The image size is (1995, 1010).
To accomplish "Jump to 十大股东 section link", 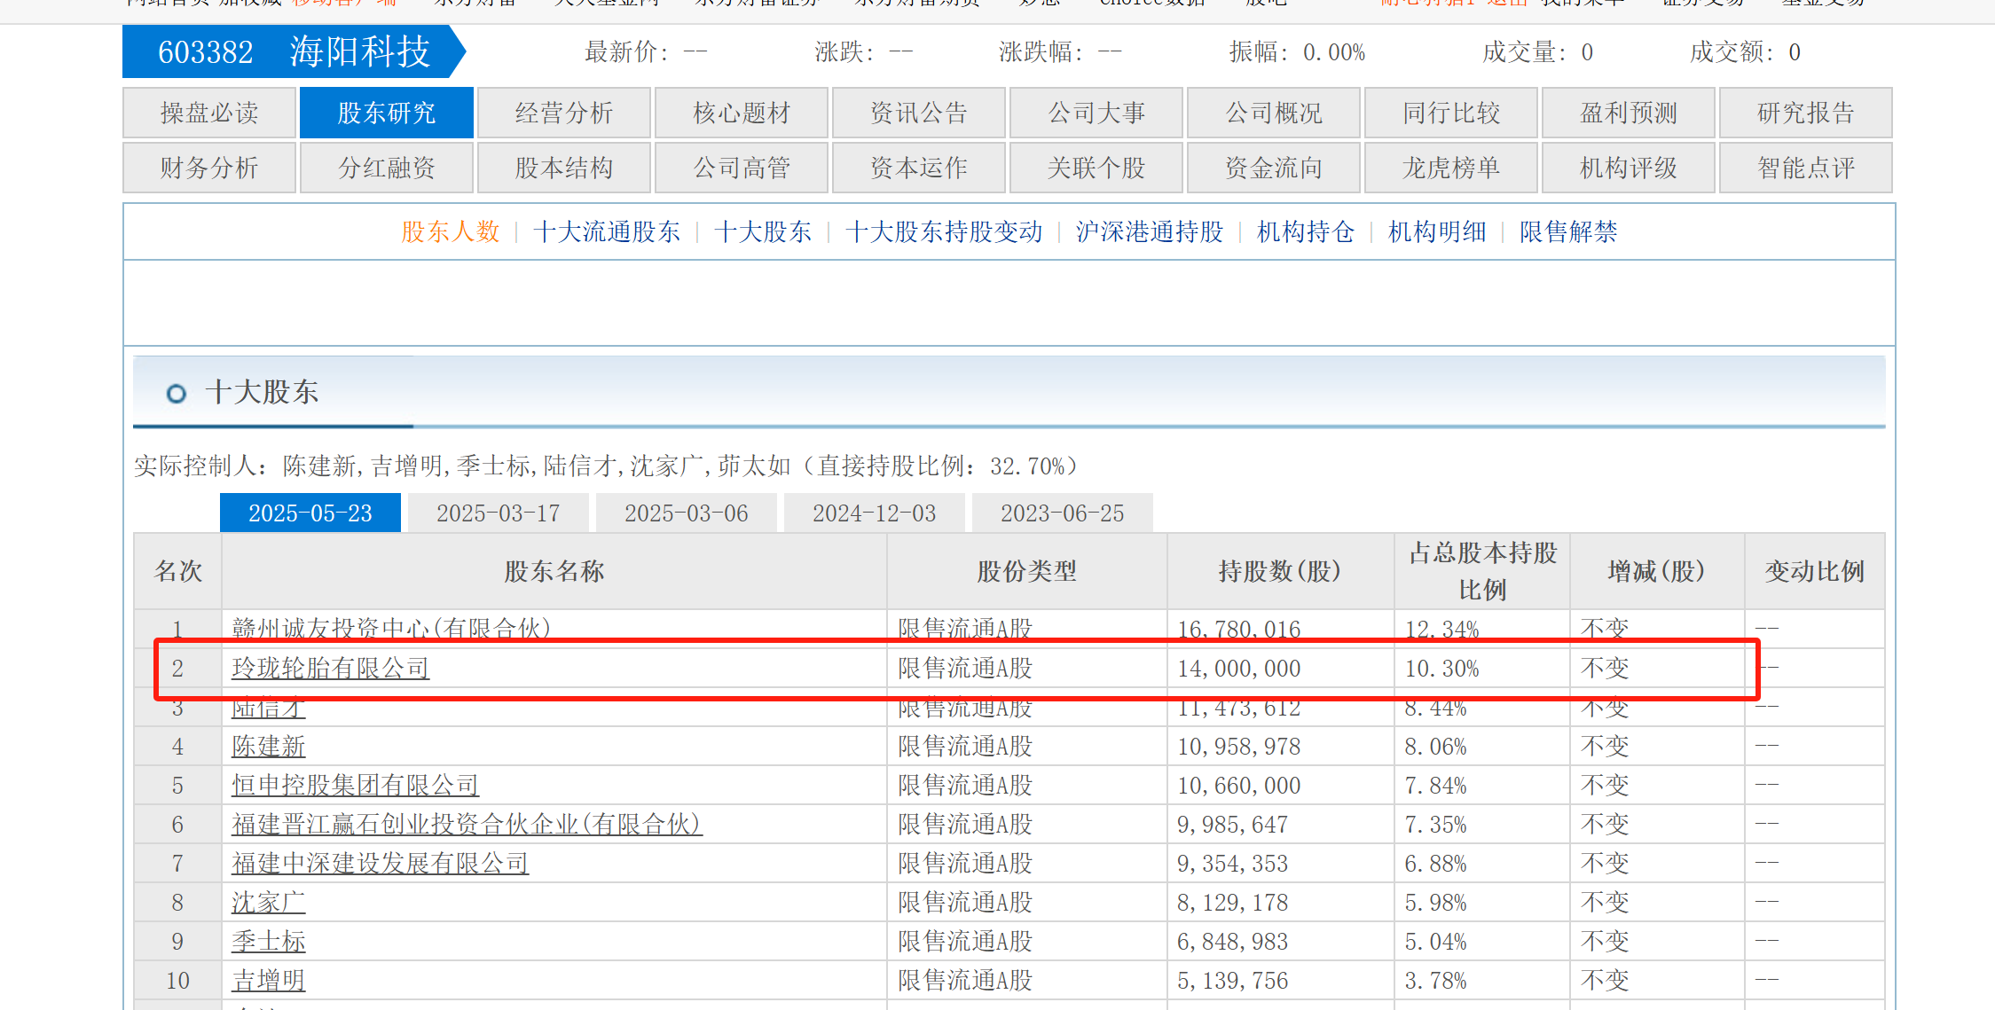I will coord(763,231).
